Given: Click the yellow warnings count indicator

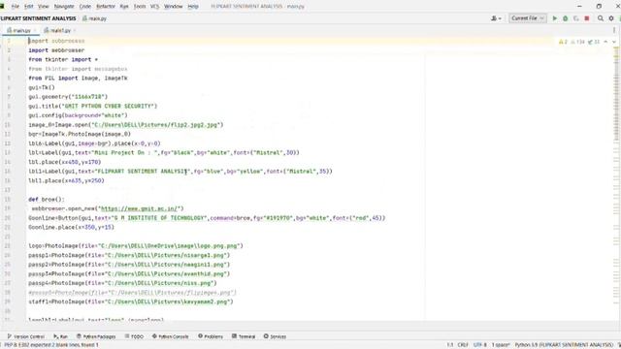Looking at the screenshot, I should click(563, 42).
